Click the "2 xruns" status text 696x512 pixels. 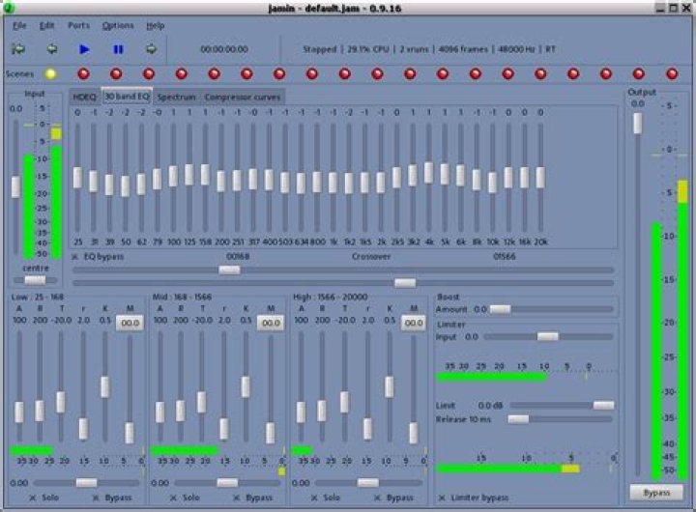click(x=414, y=49)
